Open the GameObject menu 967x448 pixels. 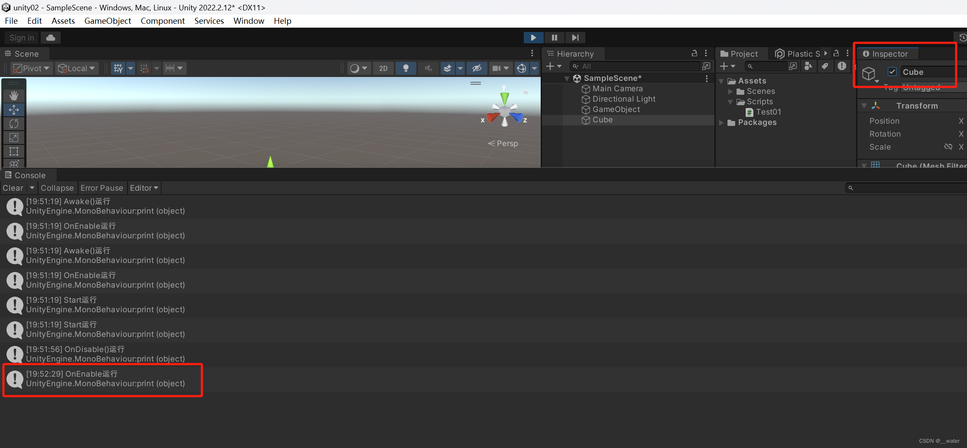[x=107, y=21]
